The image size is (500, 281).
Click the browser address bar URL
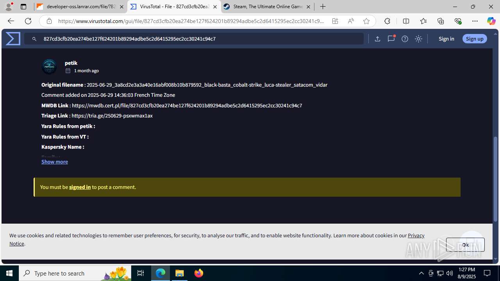[191, 21]
